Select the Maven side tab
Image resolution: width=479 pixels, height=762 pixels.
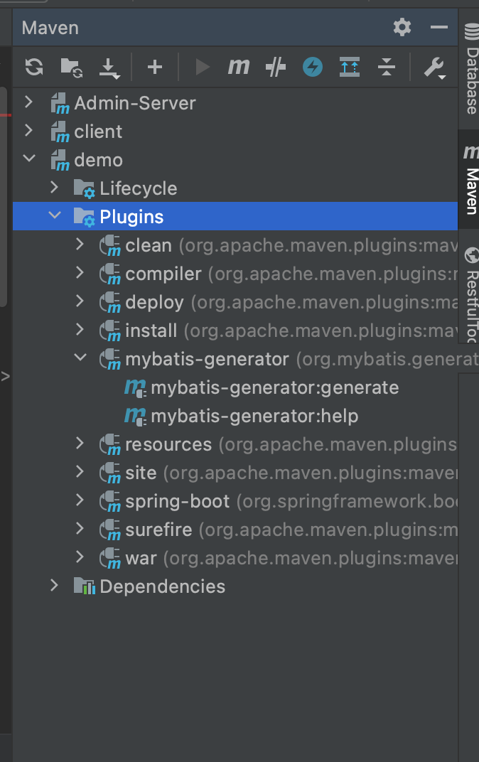470,179
